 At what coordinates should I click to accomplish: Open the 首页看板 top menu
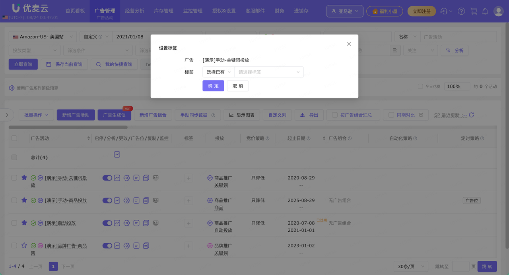click(x=75, y=11)
